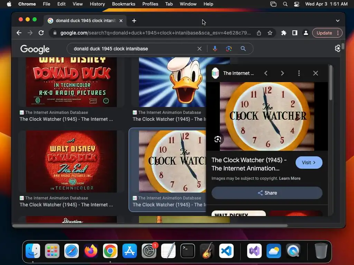Open the Donald Duck face thumbnail

[173, 82]
